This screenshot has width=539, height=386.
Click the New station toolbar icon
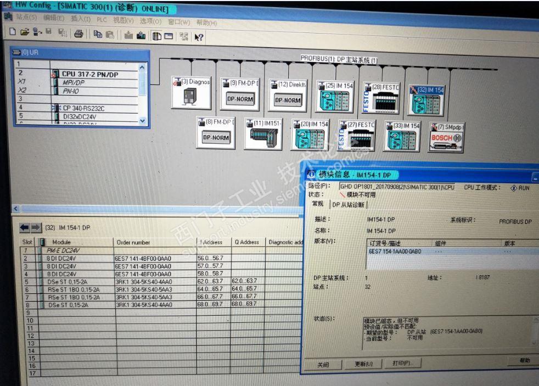pos(13,32)
